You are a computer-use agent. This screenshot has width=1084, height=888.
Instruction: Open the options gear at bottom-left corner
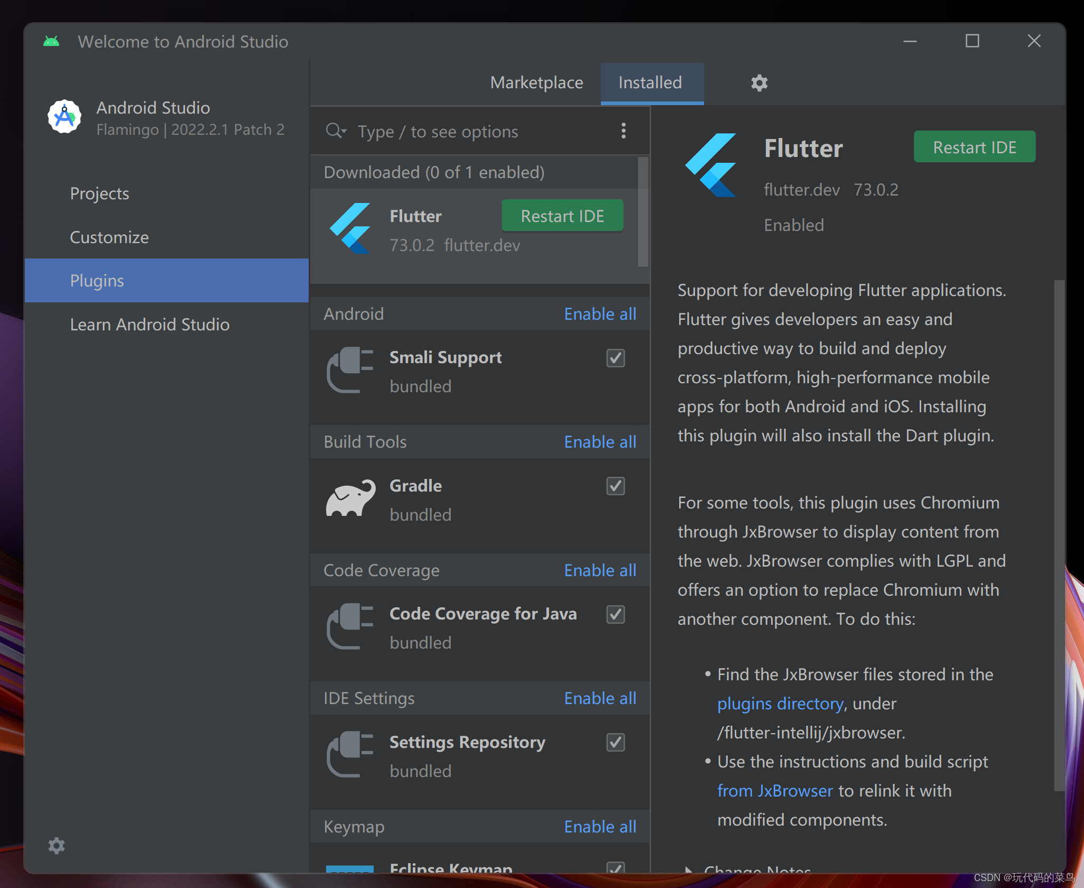57,846
